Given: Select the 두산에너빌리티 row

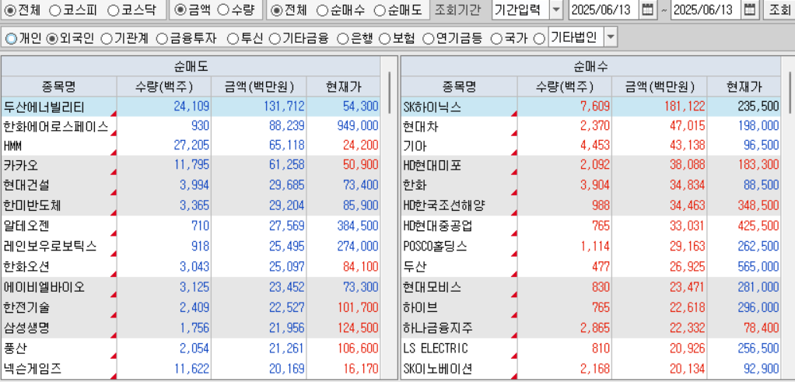Looking at the screenshot, I should coord(191,107).
